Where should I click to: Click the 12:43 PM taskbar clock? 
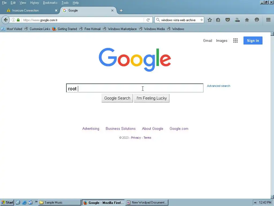click(265, 203)
